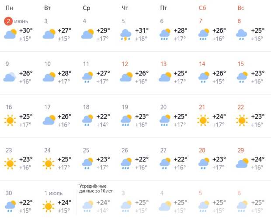Click the showers icon on June 19
271x218 pixels.
pyautogui.click(x=126, y=120)
